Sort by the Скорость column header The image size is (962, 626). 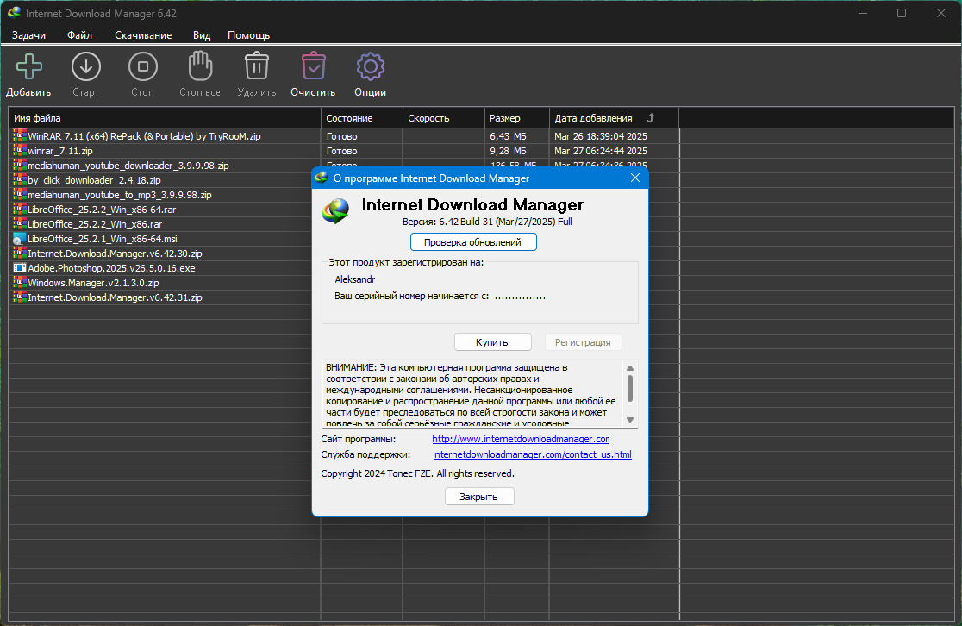click(x=444, y=118)
